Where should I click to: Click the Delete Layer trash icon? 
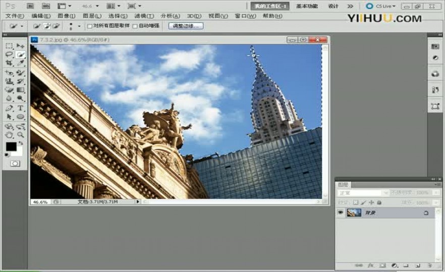pos(430,265)
